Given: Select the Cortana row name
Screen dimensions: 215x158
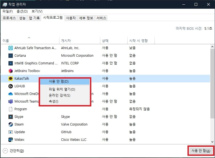Looking at the screenshot, I should (x=20, y=56).
